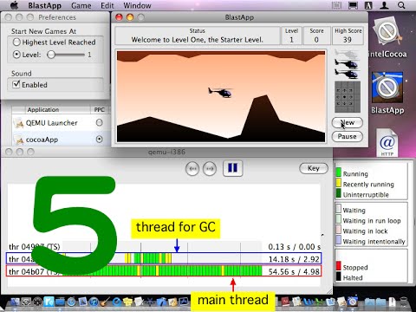Image resolution: width=416 pixels, height=312 pixels.
Task: Click the Recently running yellow legend swatch
Action: coord(338,183)
